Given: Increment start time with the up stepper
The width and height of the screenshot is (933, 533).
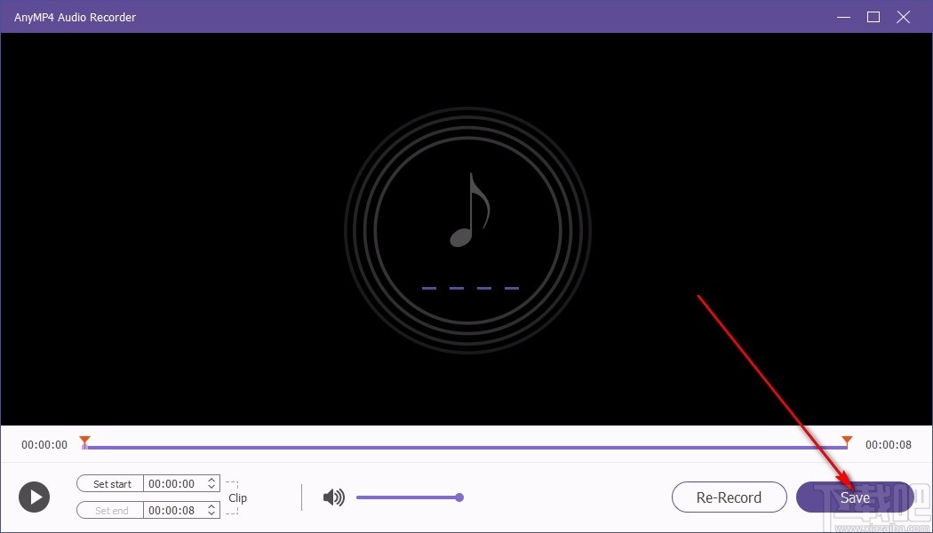Looking at the screenshot, I should tap(211, 479).
